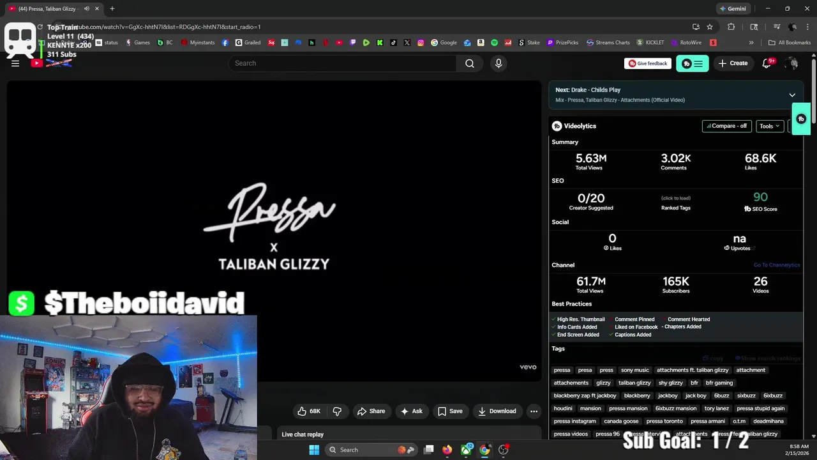Click the 'houdini' tag chip
The height and width of the screenshot is (460, 817).
tap(563, 408)
